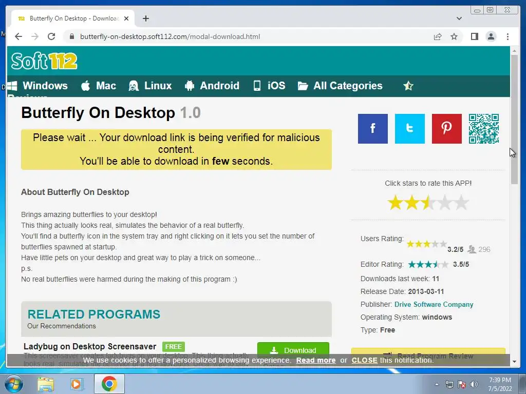Open All Categories menu
This screenshot has height=394, width=526.
pos(340,86)
